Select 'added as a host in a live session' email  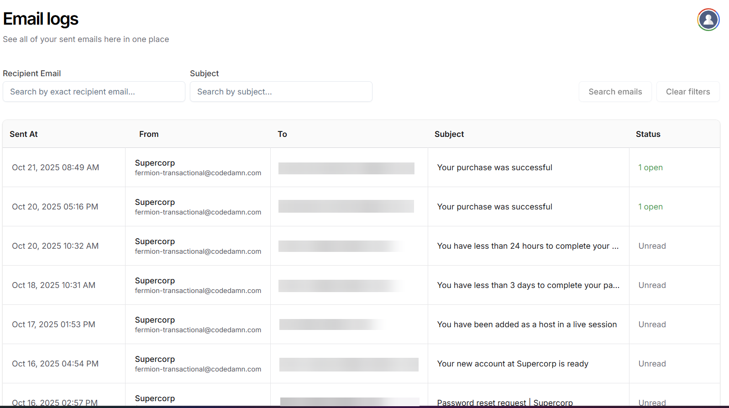coord(527,324)
